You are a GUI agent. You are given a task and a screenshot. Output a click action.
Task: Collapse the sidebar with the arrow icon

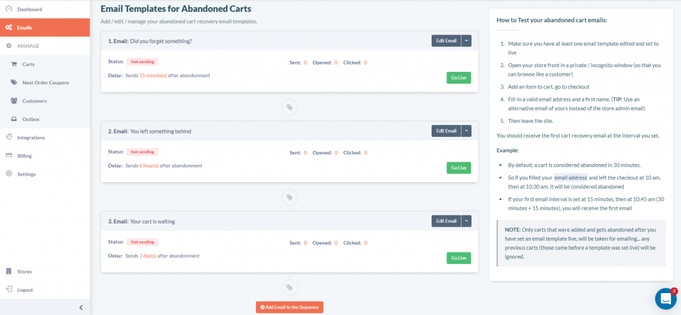80,307
